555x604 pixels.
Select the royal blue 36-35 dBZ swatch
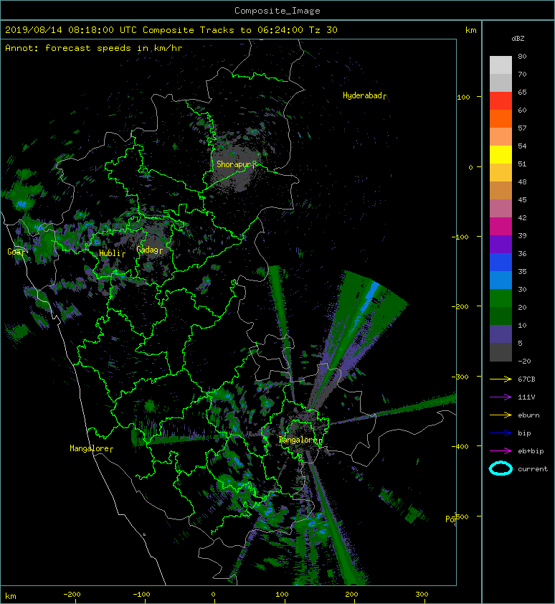501,262
